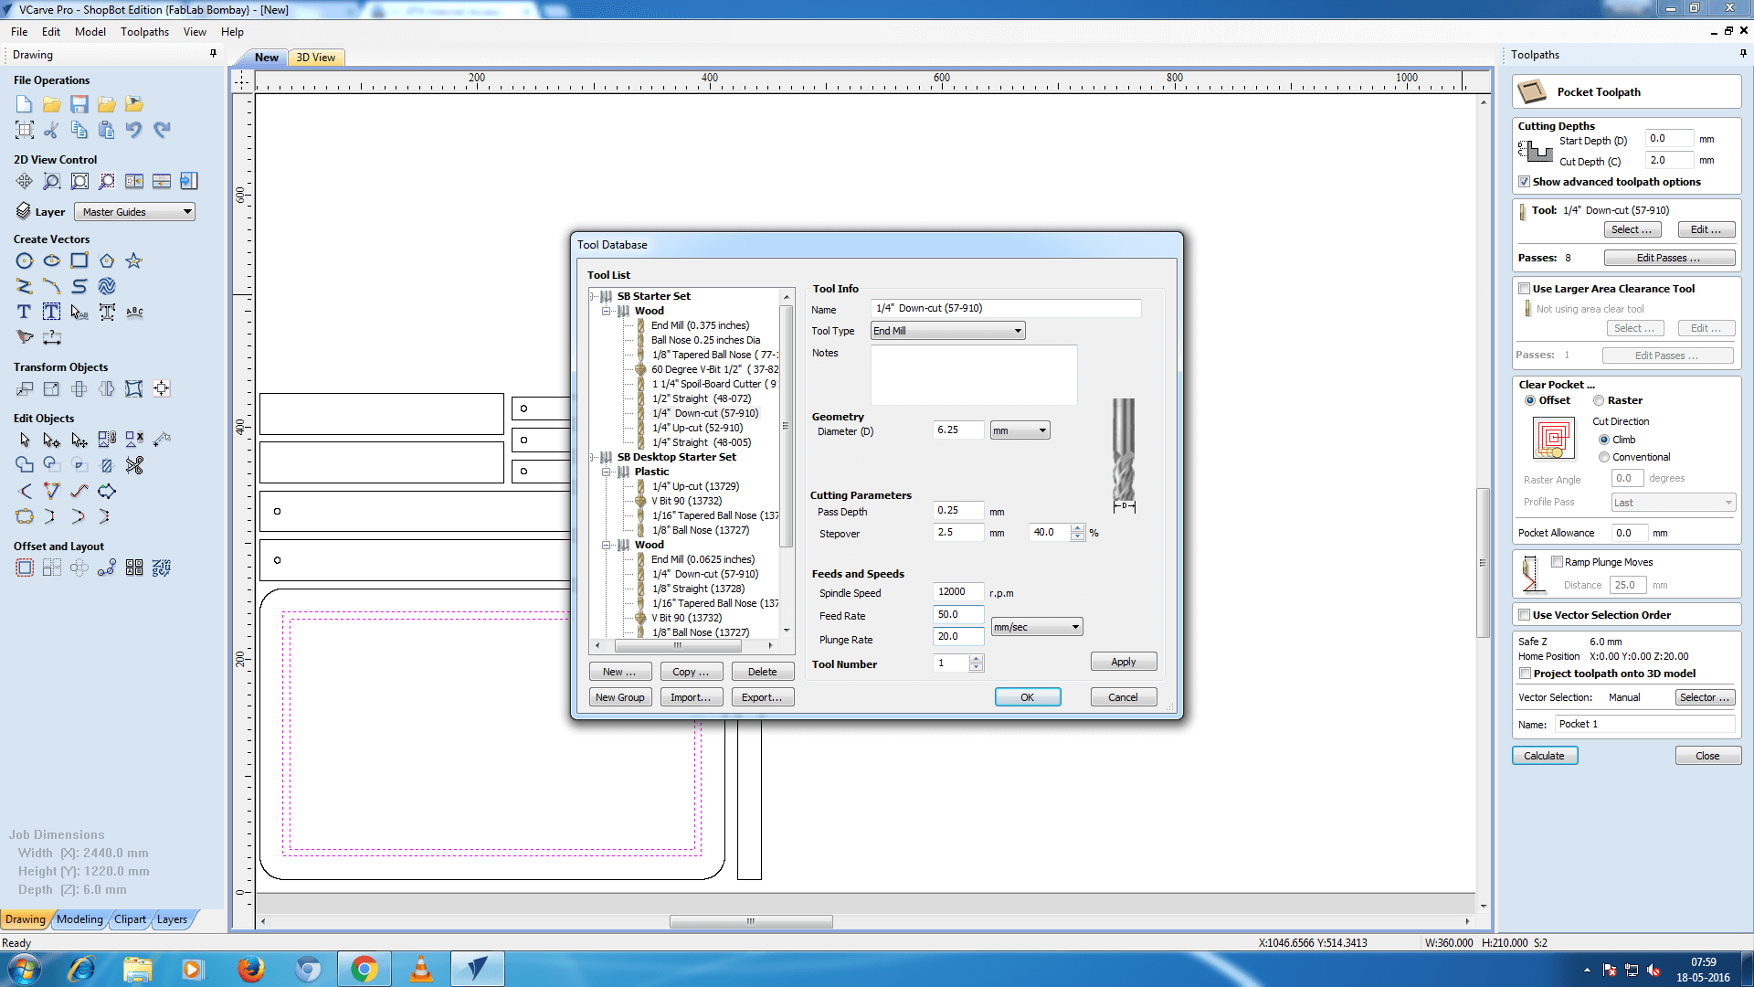Click the redo arrow icon
Image resolution: width=1754 pixels, height=987 pixels.
162,130
